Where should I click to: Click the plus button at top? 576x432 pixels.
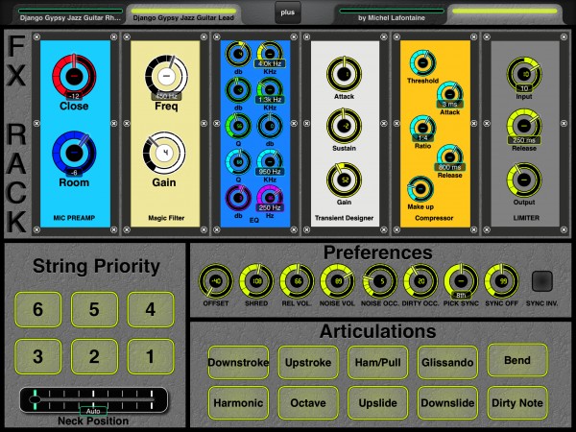(x=288, y=12)
